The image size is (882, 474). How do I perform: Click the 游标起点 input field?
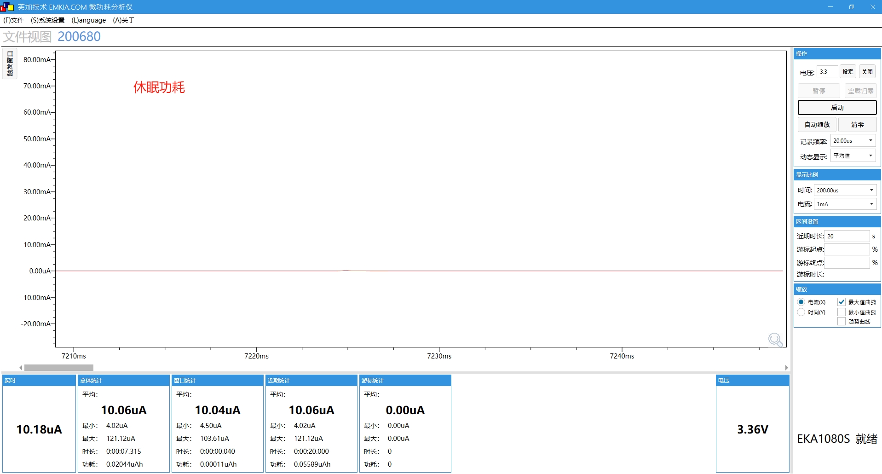847,249
